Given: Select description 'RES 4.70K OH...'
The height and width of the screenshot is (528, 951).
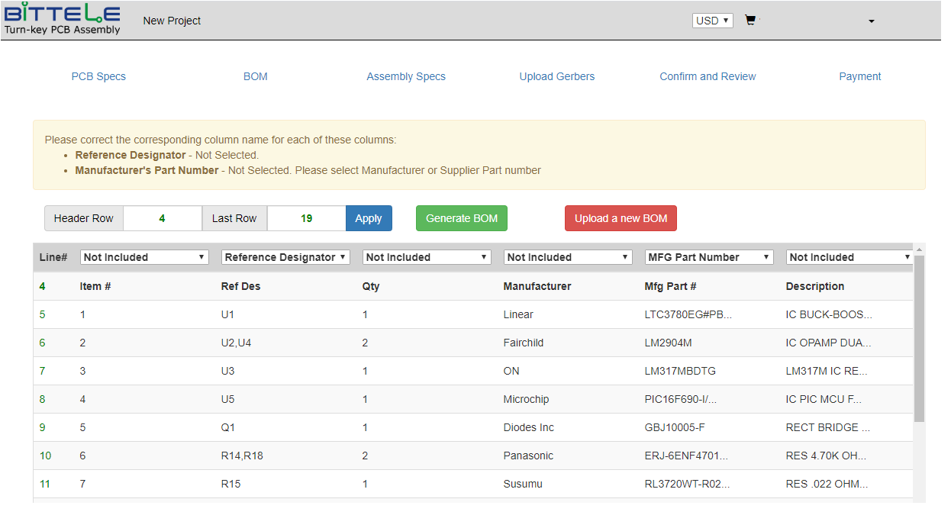Looking at the screenshot, I should click(x=827, y=456).
